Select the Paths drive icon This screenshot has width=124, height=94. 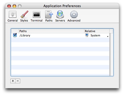[x=49, y=14]
